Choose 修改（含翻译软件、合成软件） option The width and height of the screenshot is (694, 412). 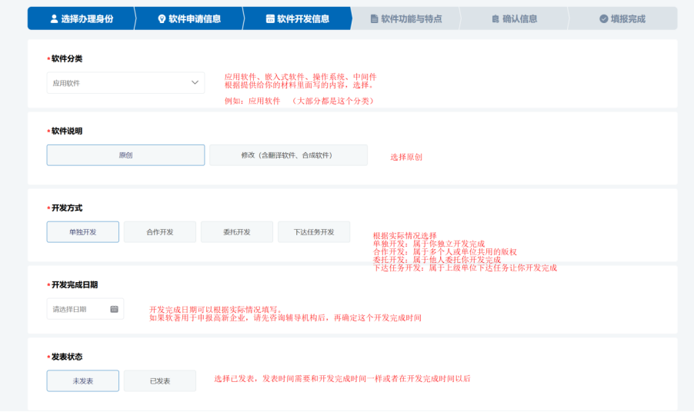click(288, 155)
